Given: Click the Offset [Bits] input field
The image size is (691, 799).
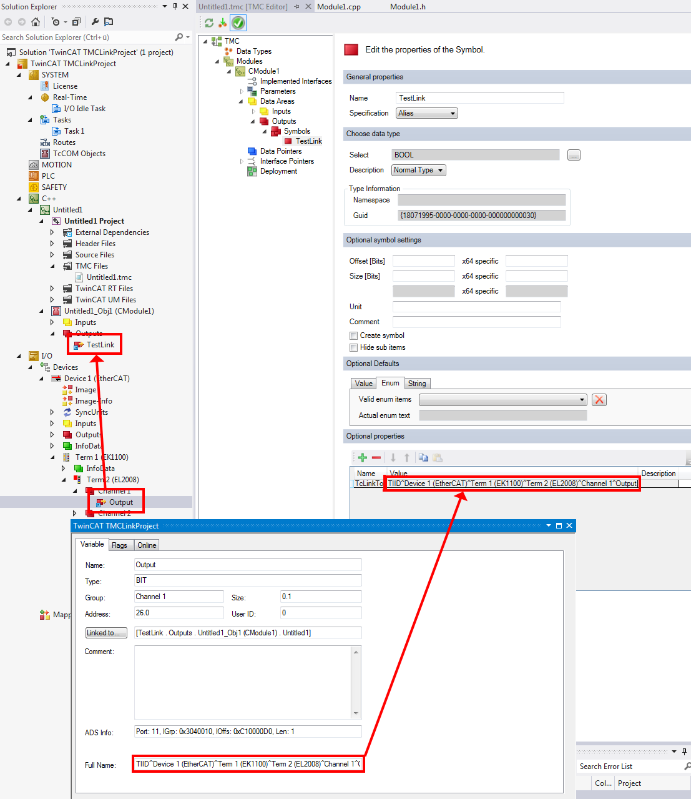Looking at the screenshot, I should pyautogui.click(x=424, y=261).
